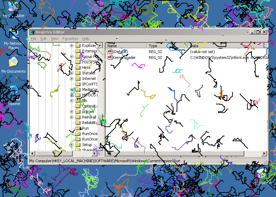Click the Internet Settings key folder icon
276x197 pixels.
[78, 79]
